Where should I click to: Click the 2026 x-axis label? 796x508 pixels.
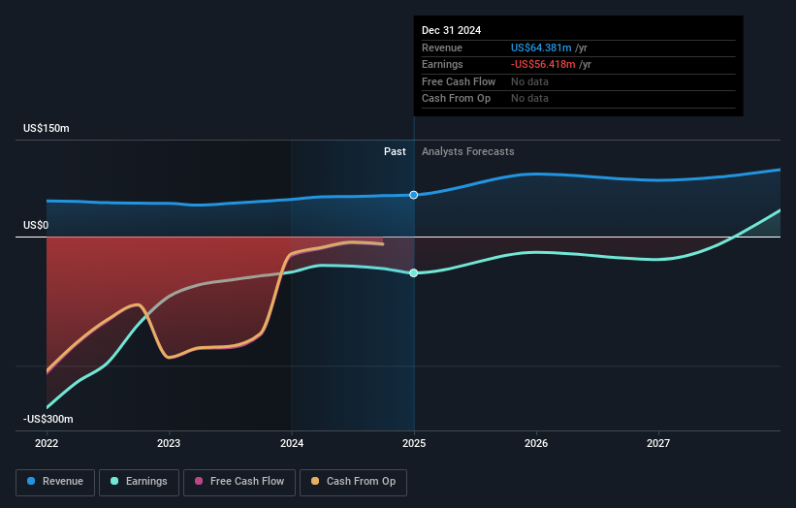click(x=536, y=443)
